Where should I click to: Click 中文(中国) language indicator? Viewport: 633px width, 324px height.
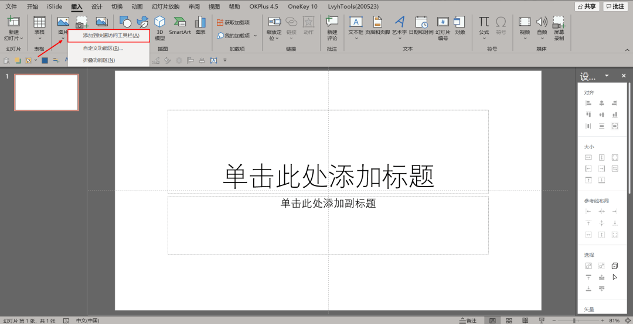[x=87, y=320]
